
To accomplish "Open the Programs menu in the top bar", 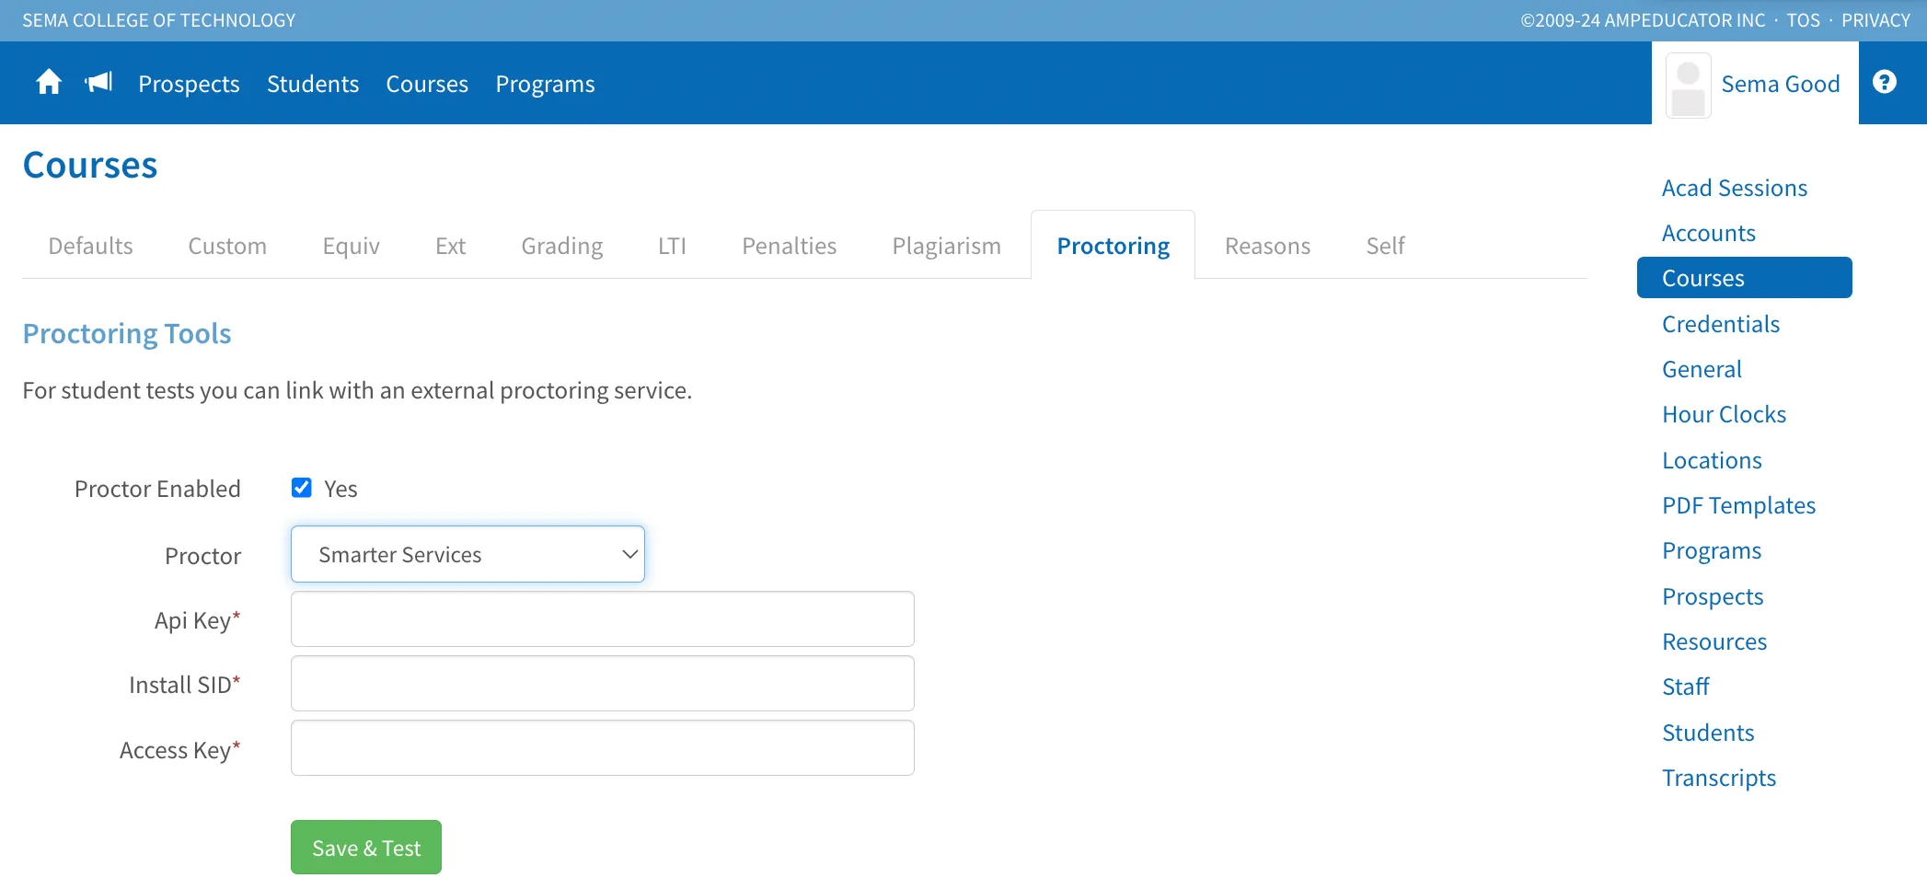I will tap(545, 84).
